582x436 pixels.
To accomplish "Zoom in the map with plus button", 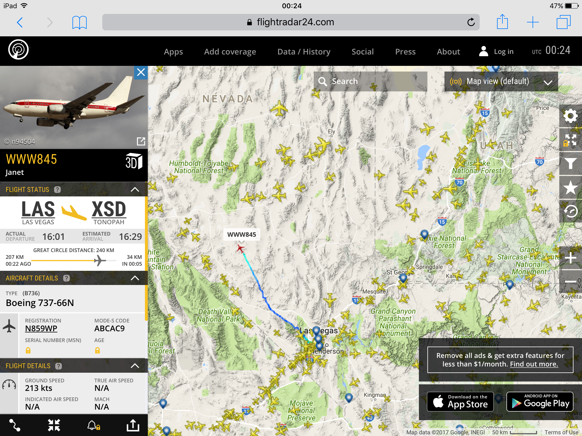I will 570,258.
